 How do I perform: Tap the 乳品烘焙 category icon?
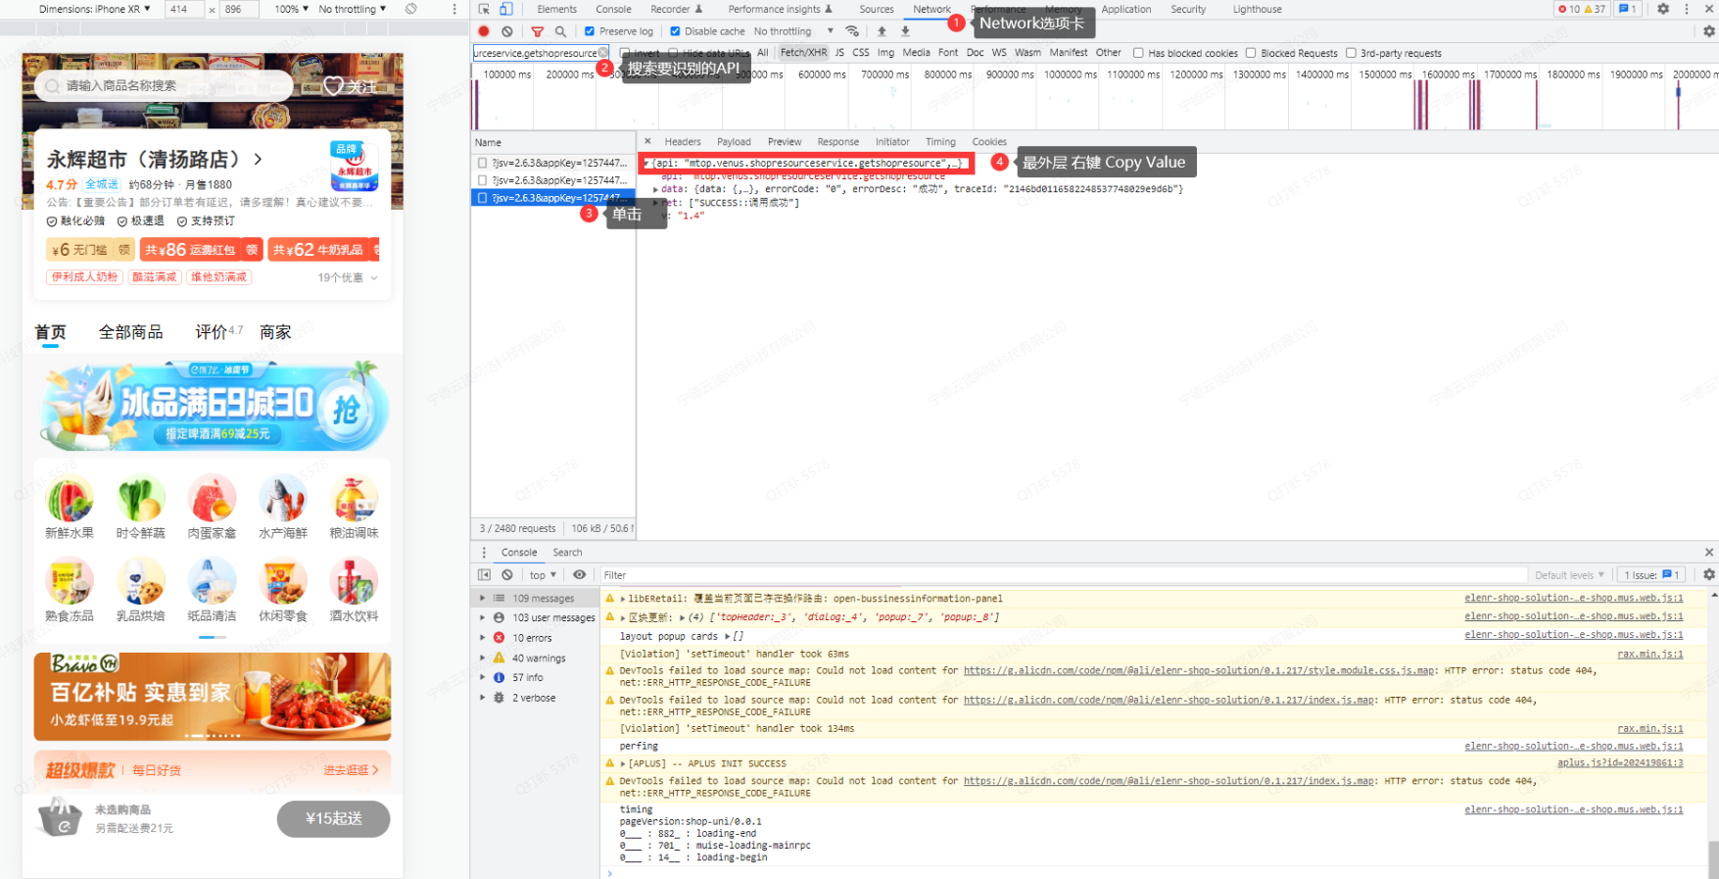click(x=140, y=581)
